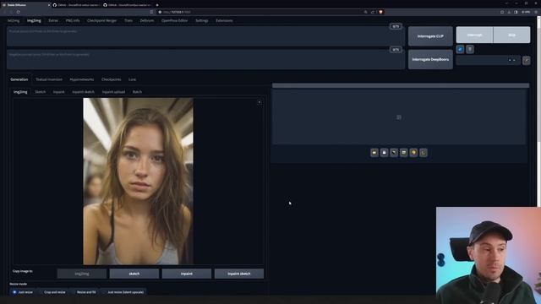The height and width of the screenshot is (304, 541).
Task: Open the txt2img tab
Action: click(14, 20)
